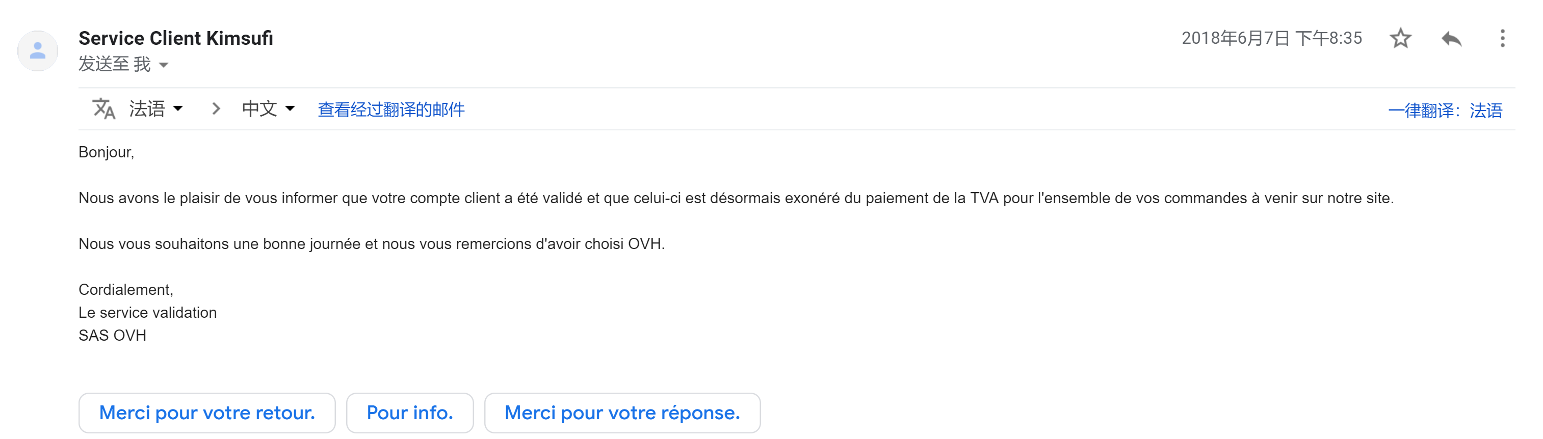The image size is (1543, 439).
Task: Click the translate icon before 法语
Action: [103, 109]
